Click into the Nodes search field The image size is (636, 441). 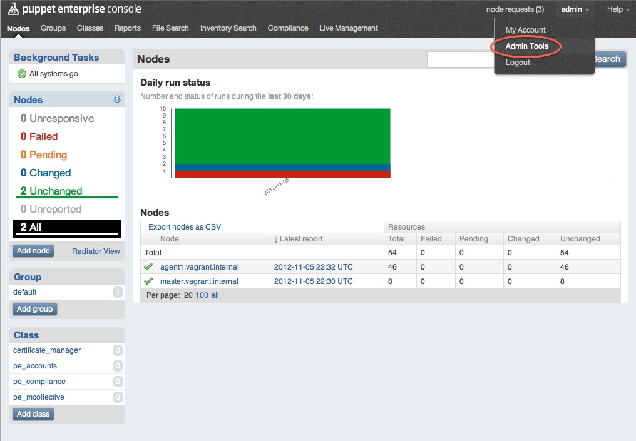tap(461, 59)
